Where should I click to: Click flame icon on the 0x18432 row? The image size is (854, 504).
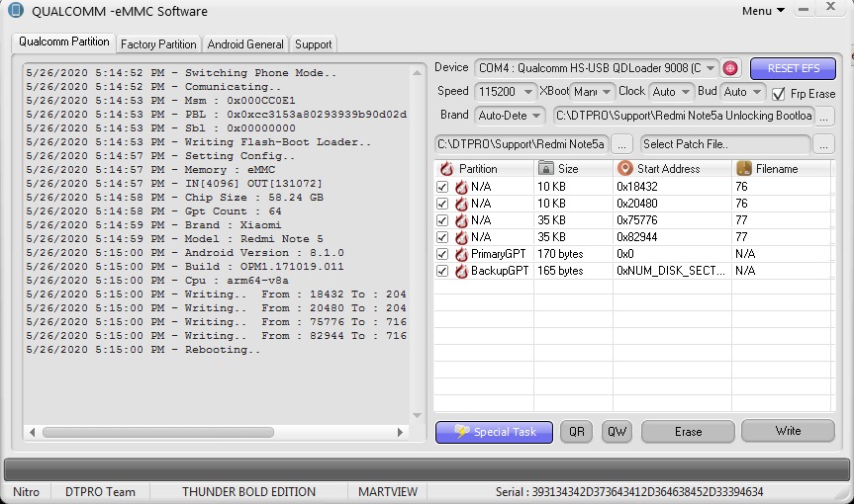pos(461,187)
